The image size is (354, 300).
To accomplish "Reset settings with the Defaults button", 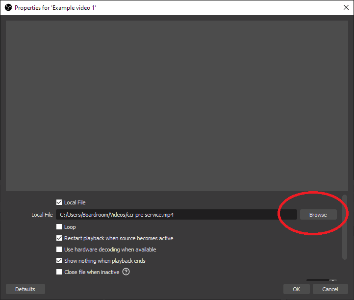I will [25, 289].
